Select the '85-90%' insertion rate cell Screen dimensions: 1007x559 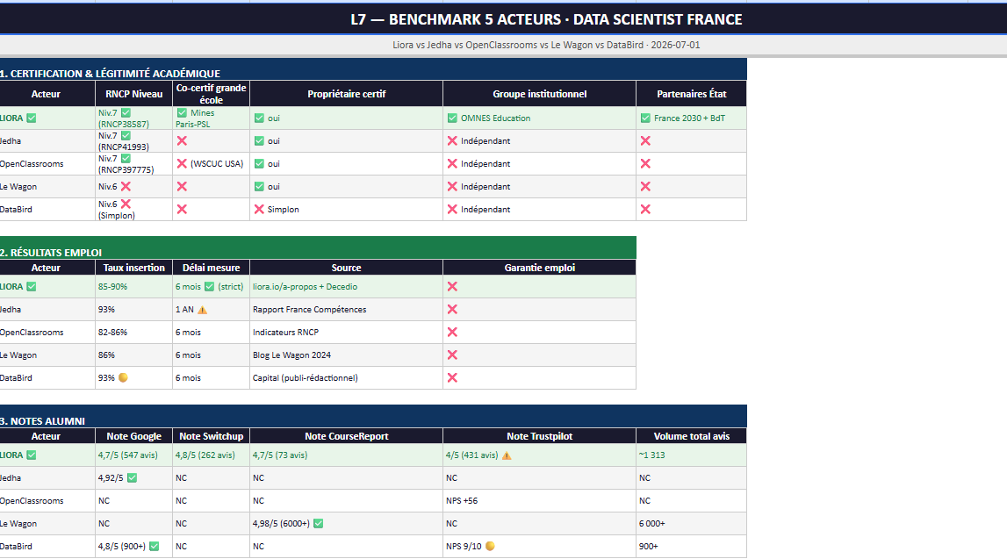(x=133, y=287)
